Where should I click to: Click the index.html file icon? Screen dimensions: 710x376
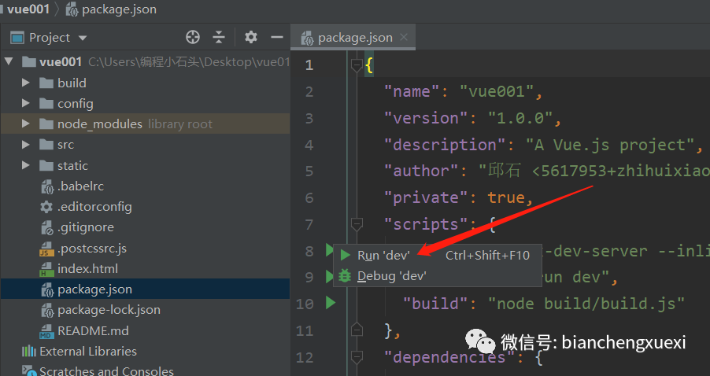click(x=46, y=269)
